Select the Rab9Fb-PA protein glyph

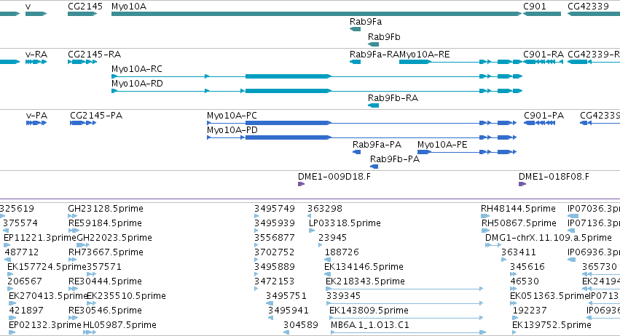coord(374,167)
